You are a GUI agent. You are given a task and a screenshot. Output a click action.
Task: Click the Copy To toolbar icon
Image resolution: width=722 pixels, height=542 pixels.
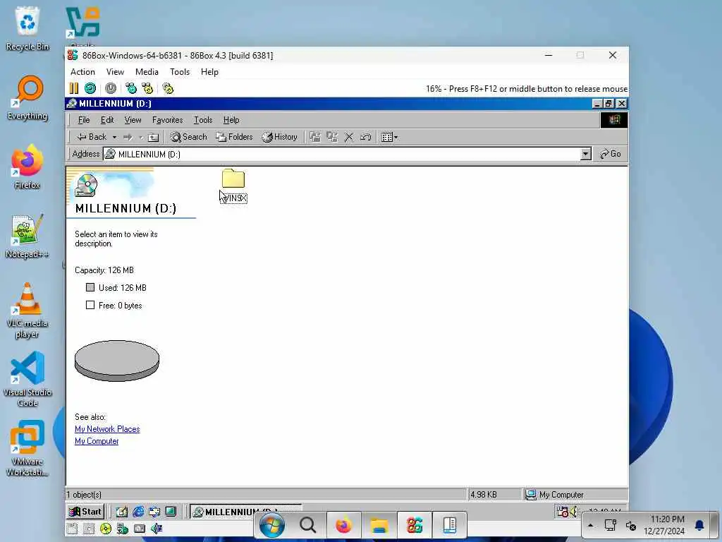click(332, 137)
